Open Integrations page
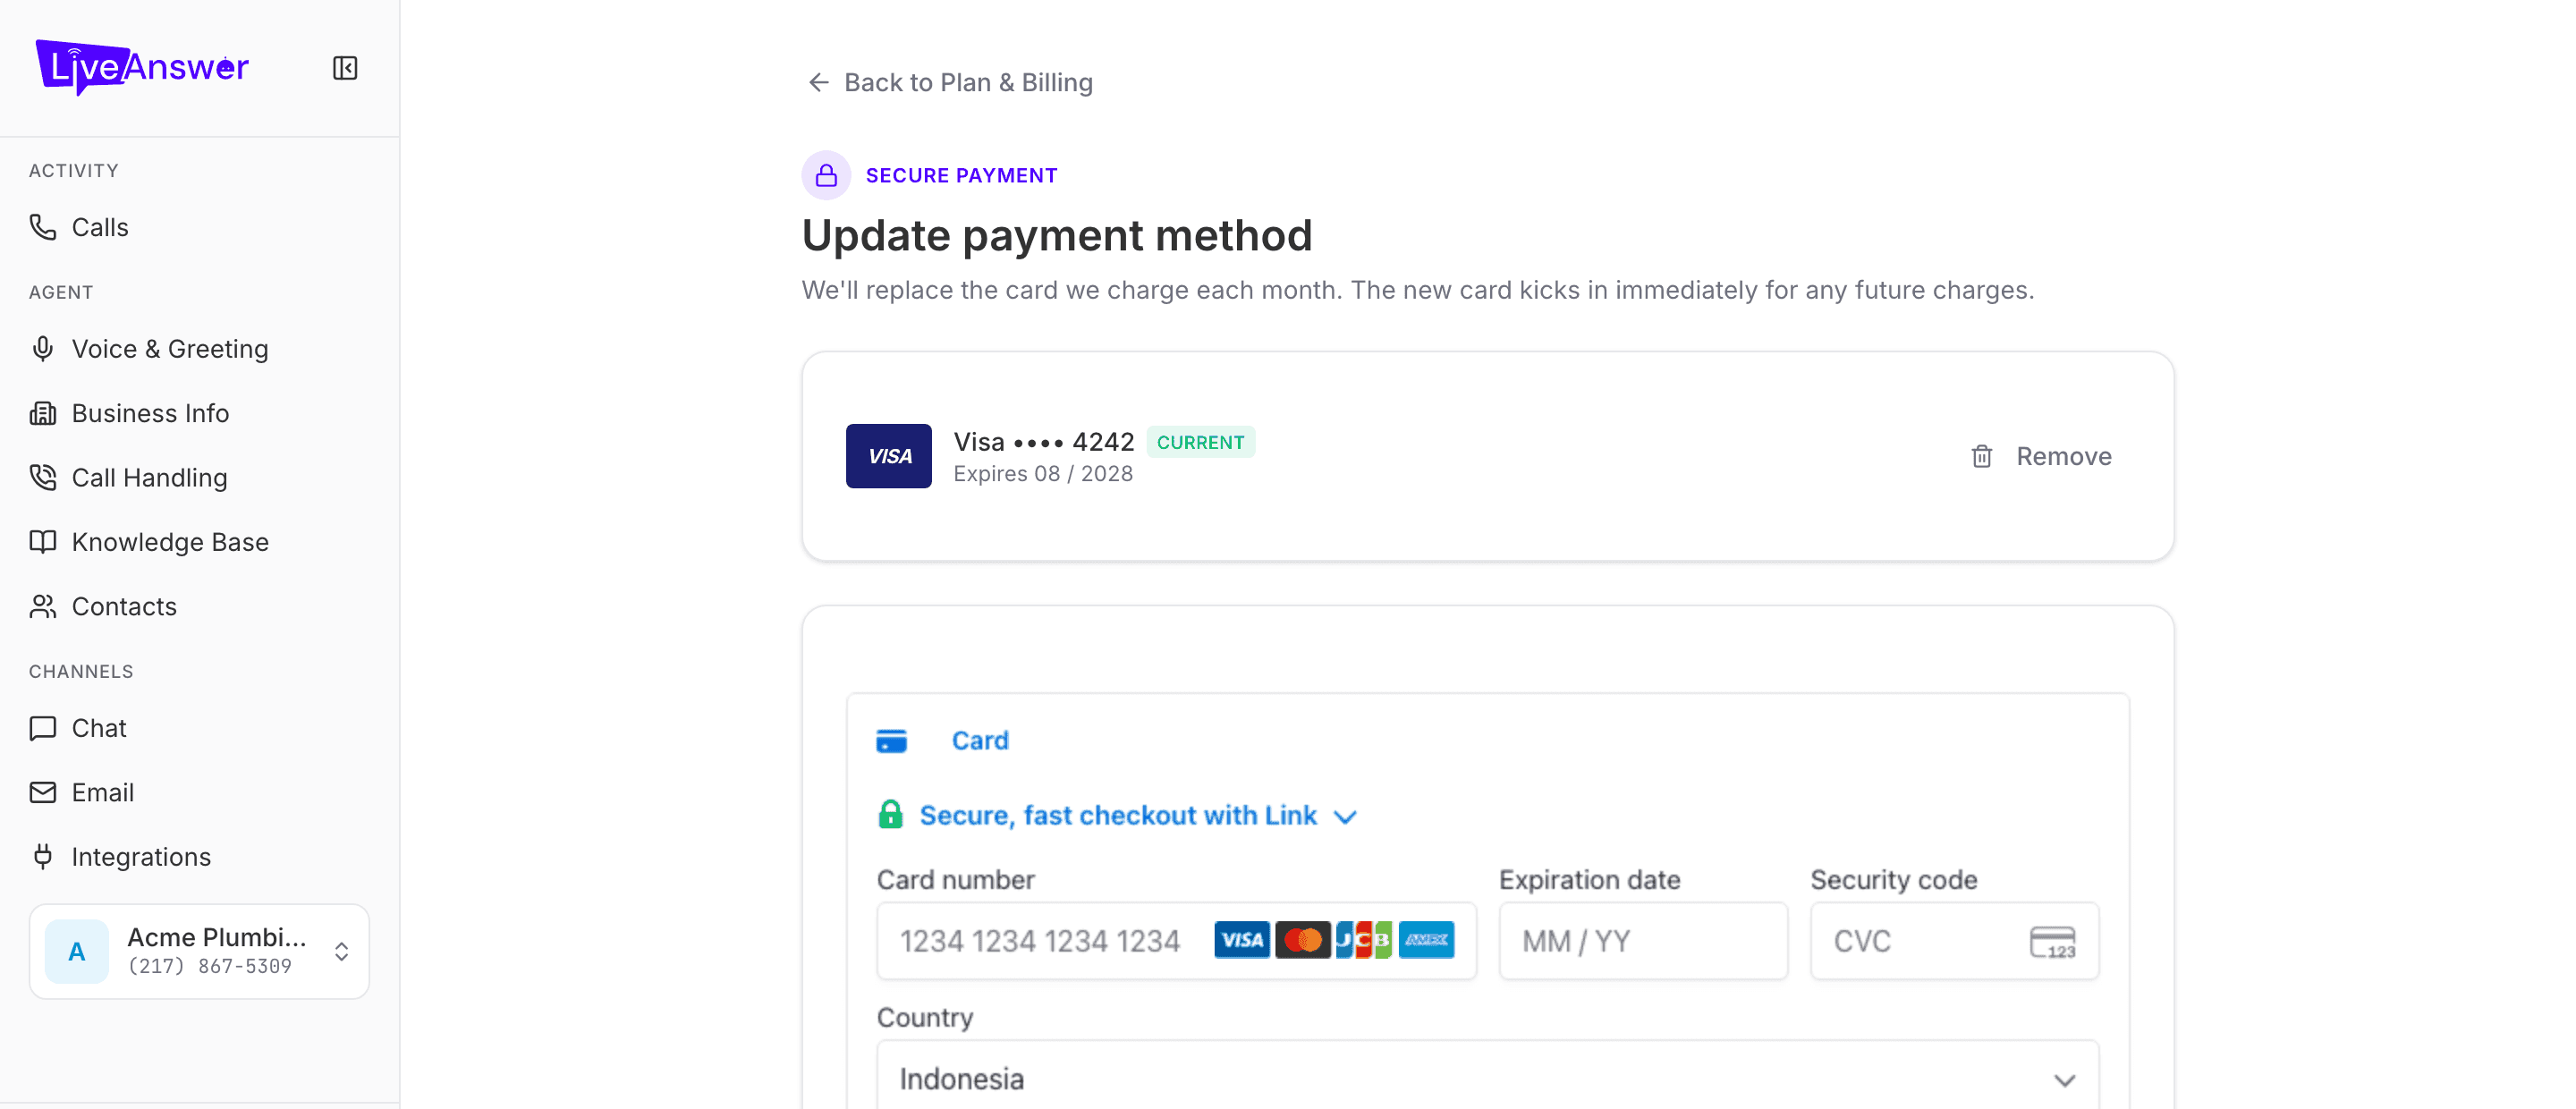 [200, 857]
